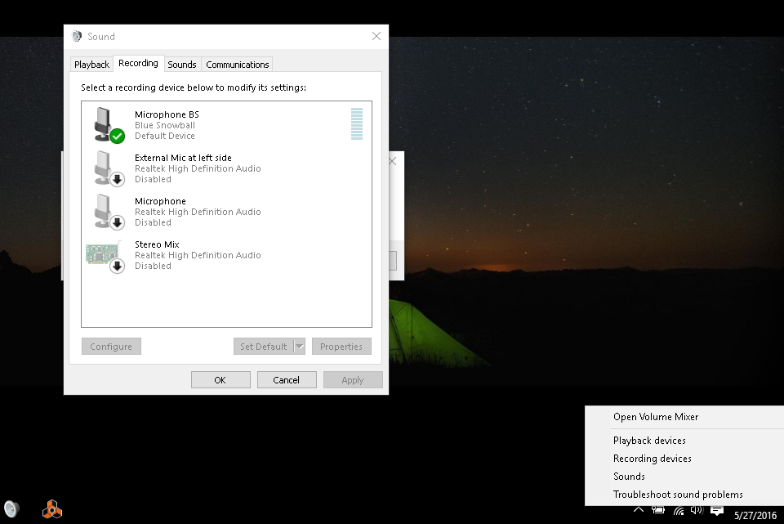Select "External Mic at left side" device name
This screenshot has height=524, width=784.
point(183,158)
